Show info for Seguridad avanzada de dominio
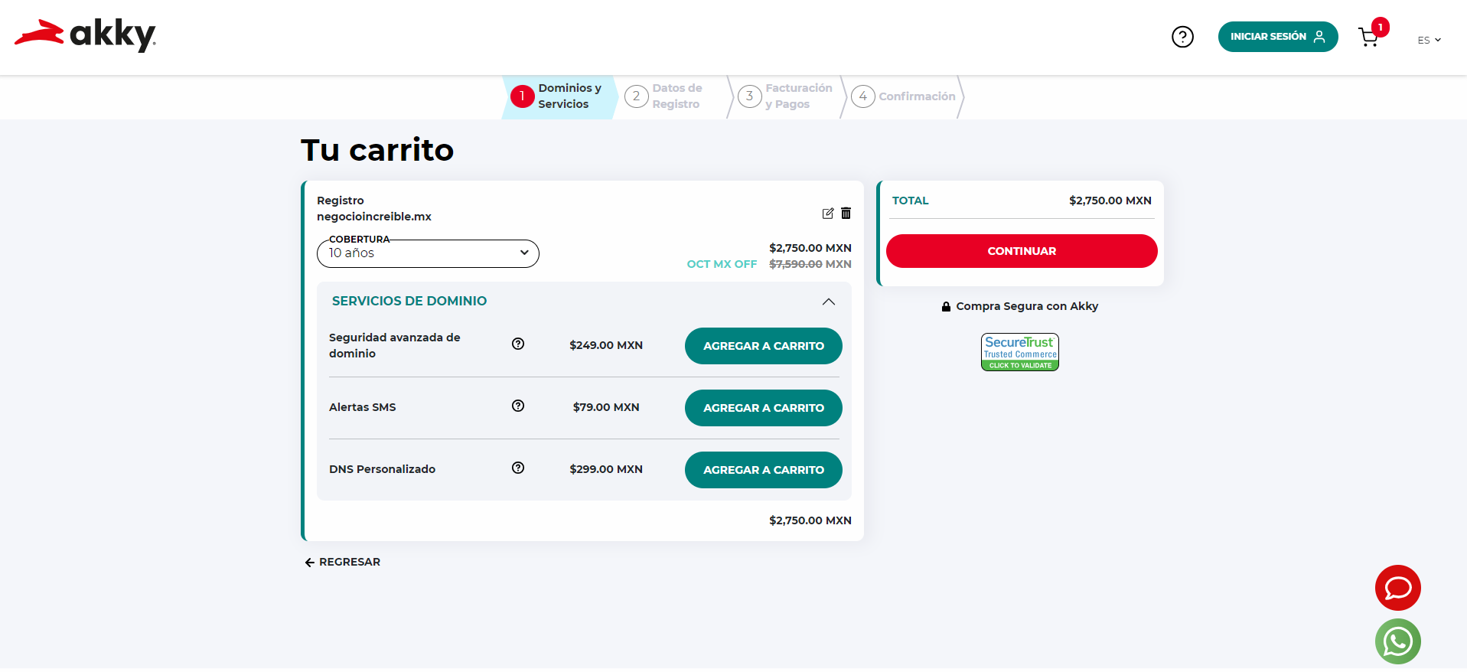The width and height of the screenshot is (1467, 672). [518, 344]
